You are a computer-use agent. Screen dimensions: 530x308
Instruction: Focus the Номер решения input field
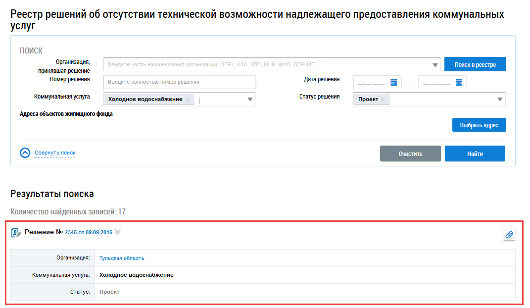[180, 82]
